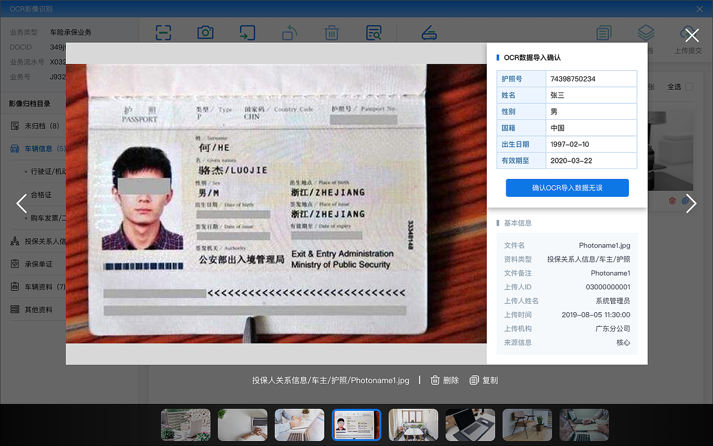Select the camera capture tool
Screen dimensions: 713x446
pos(205,33)
